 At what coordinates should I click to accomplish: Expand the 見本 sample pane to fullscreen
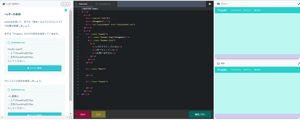click(299, 64)
